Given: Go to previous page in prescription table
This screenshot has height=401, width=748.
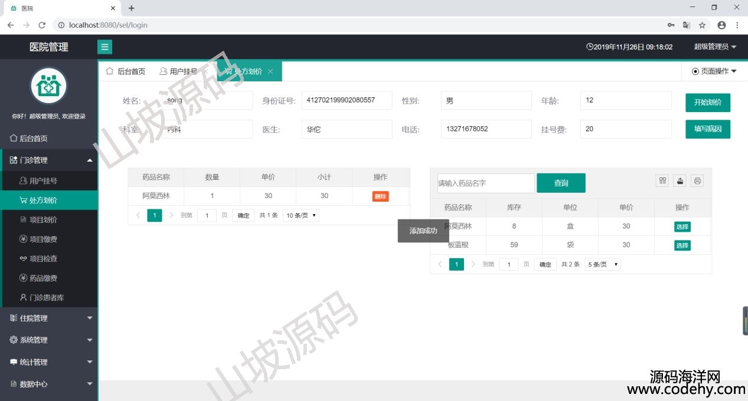Looking at the screenshot, I should point(138,215).
